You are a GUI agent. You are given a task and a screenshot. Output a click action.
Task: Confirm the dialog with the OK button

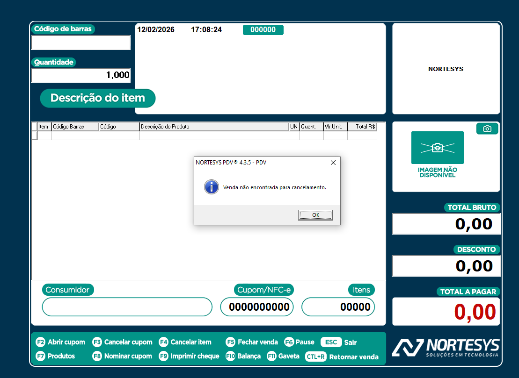315,215
